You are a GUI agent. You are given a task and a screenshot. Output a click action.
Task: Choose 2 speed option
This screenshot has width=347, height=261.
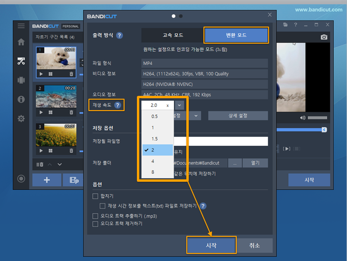pyautogui.click(x=157, y=150)
